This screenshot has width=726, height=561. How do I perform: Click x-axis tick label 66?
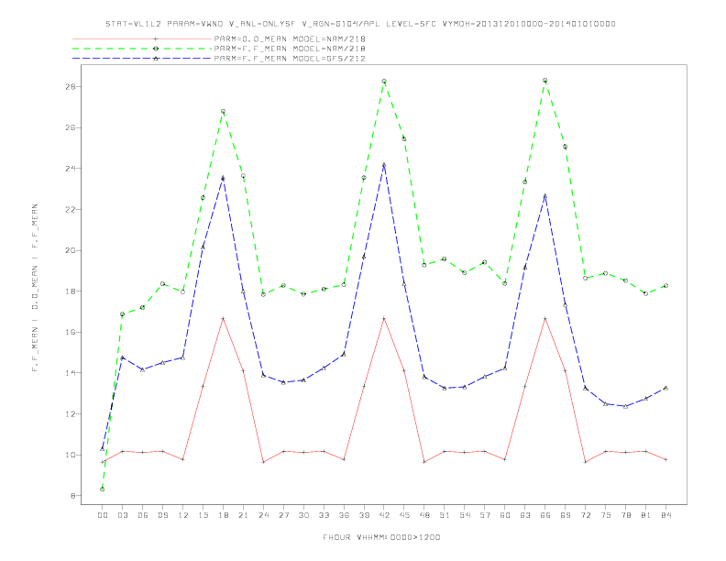(545, 515)
